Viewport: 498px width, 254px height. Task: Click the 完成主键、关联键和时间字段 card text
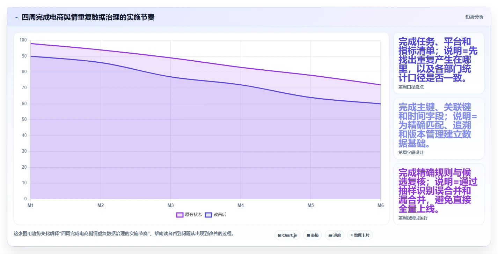click(439, 125)
